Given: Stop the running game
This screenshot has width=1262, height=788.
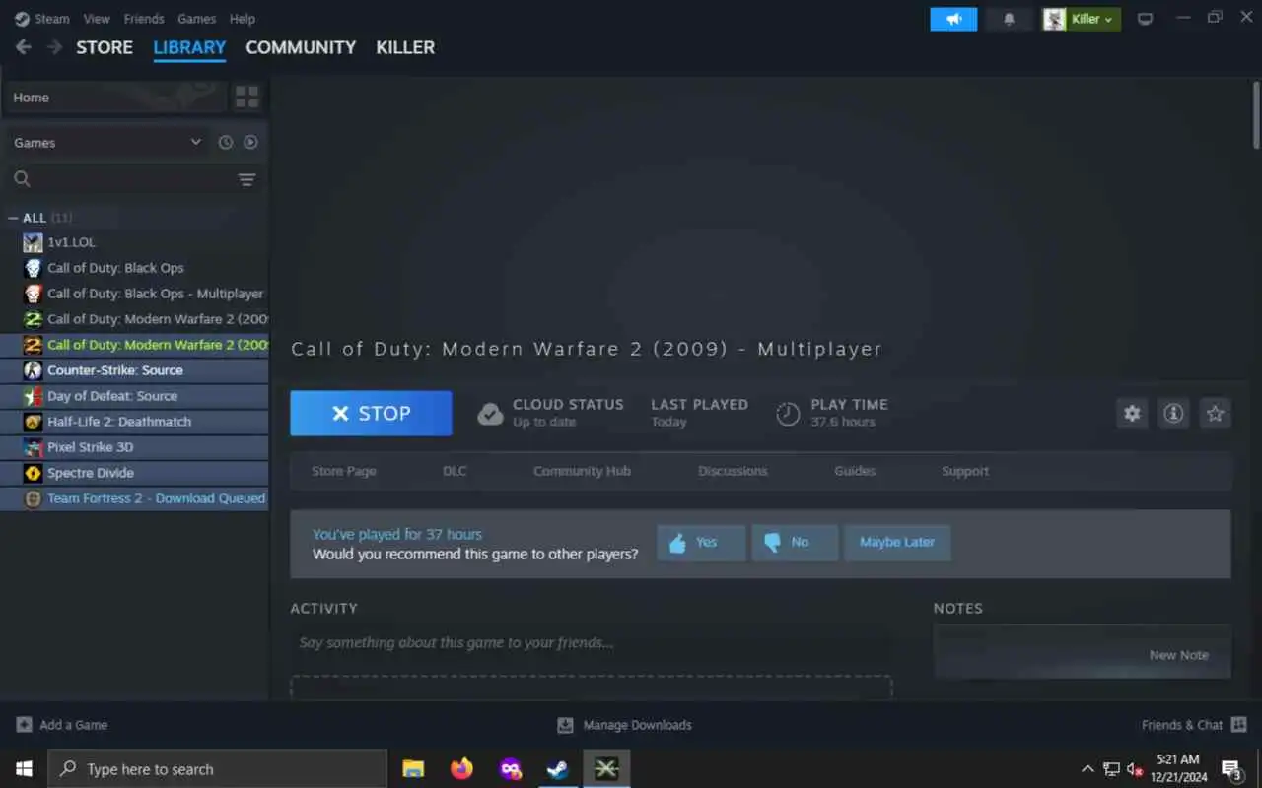Looking at the screenshot, I should pyautogui.click(x=371, y=414).
